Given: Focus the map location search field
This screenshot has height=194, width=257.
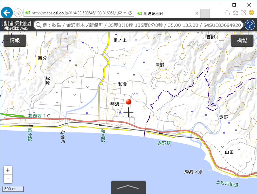Looking at the screenshot, I should (x=139, y=25).
